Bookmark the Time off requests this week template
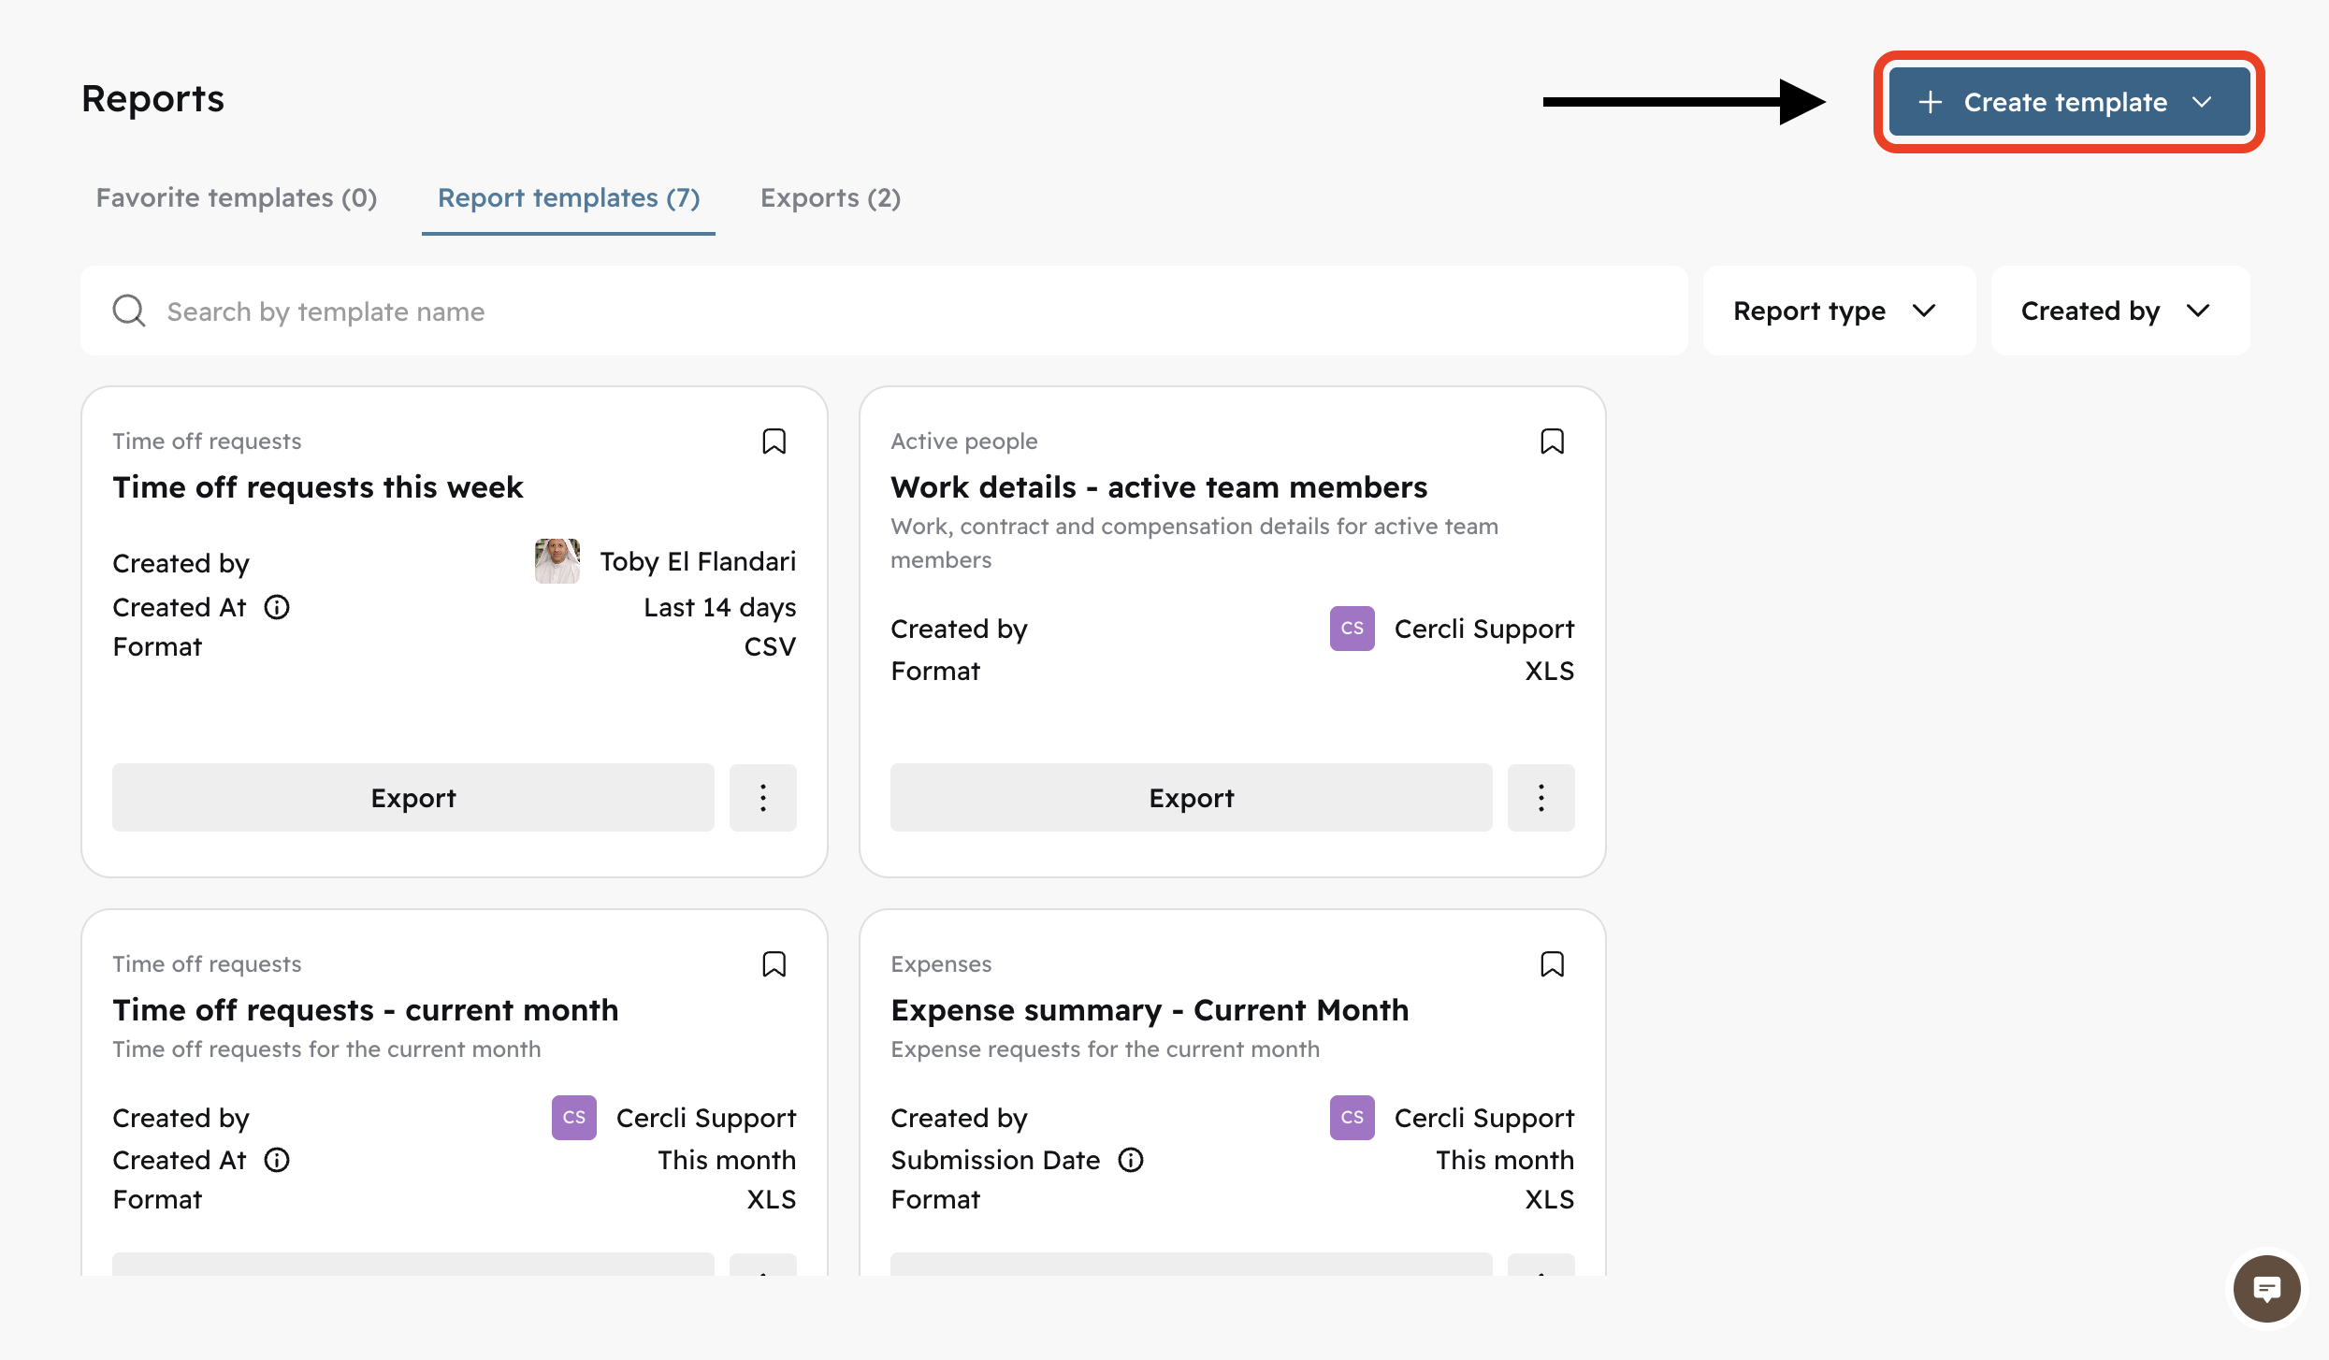Image resolution: width=2329 pixels, height=1360 pixels. point(774,441)
